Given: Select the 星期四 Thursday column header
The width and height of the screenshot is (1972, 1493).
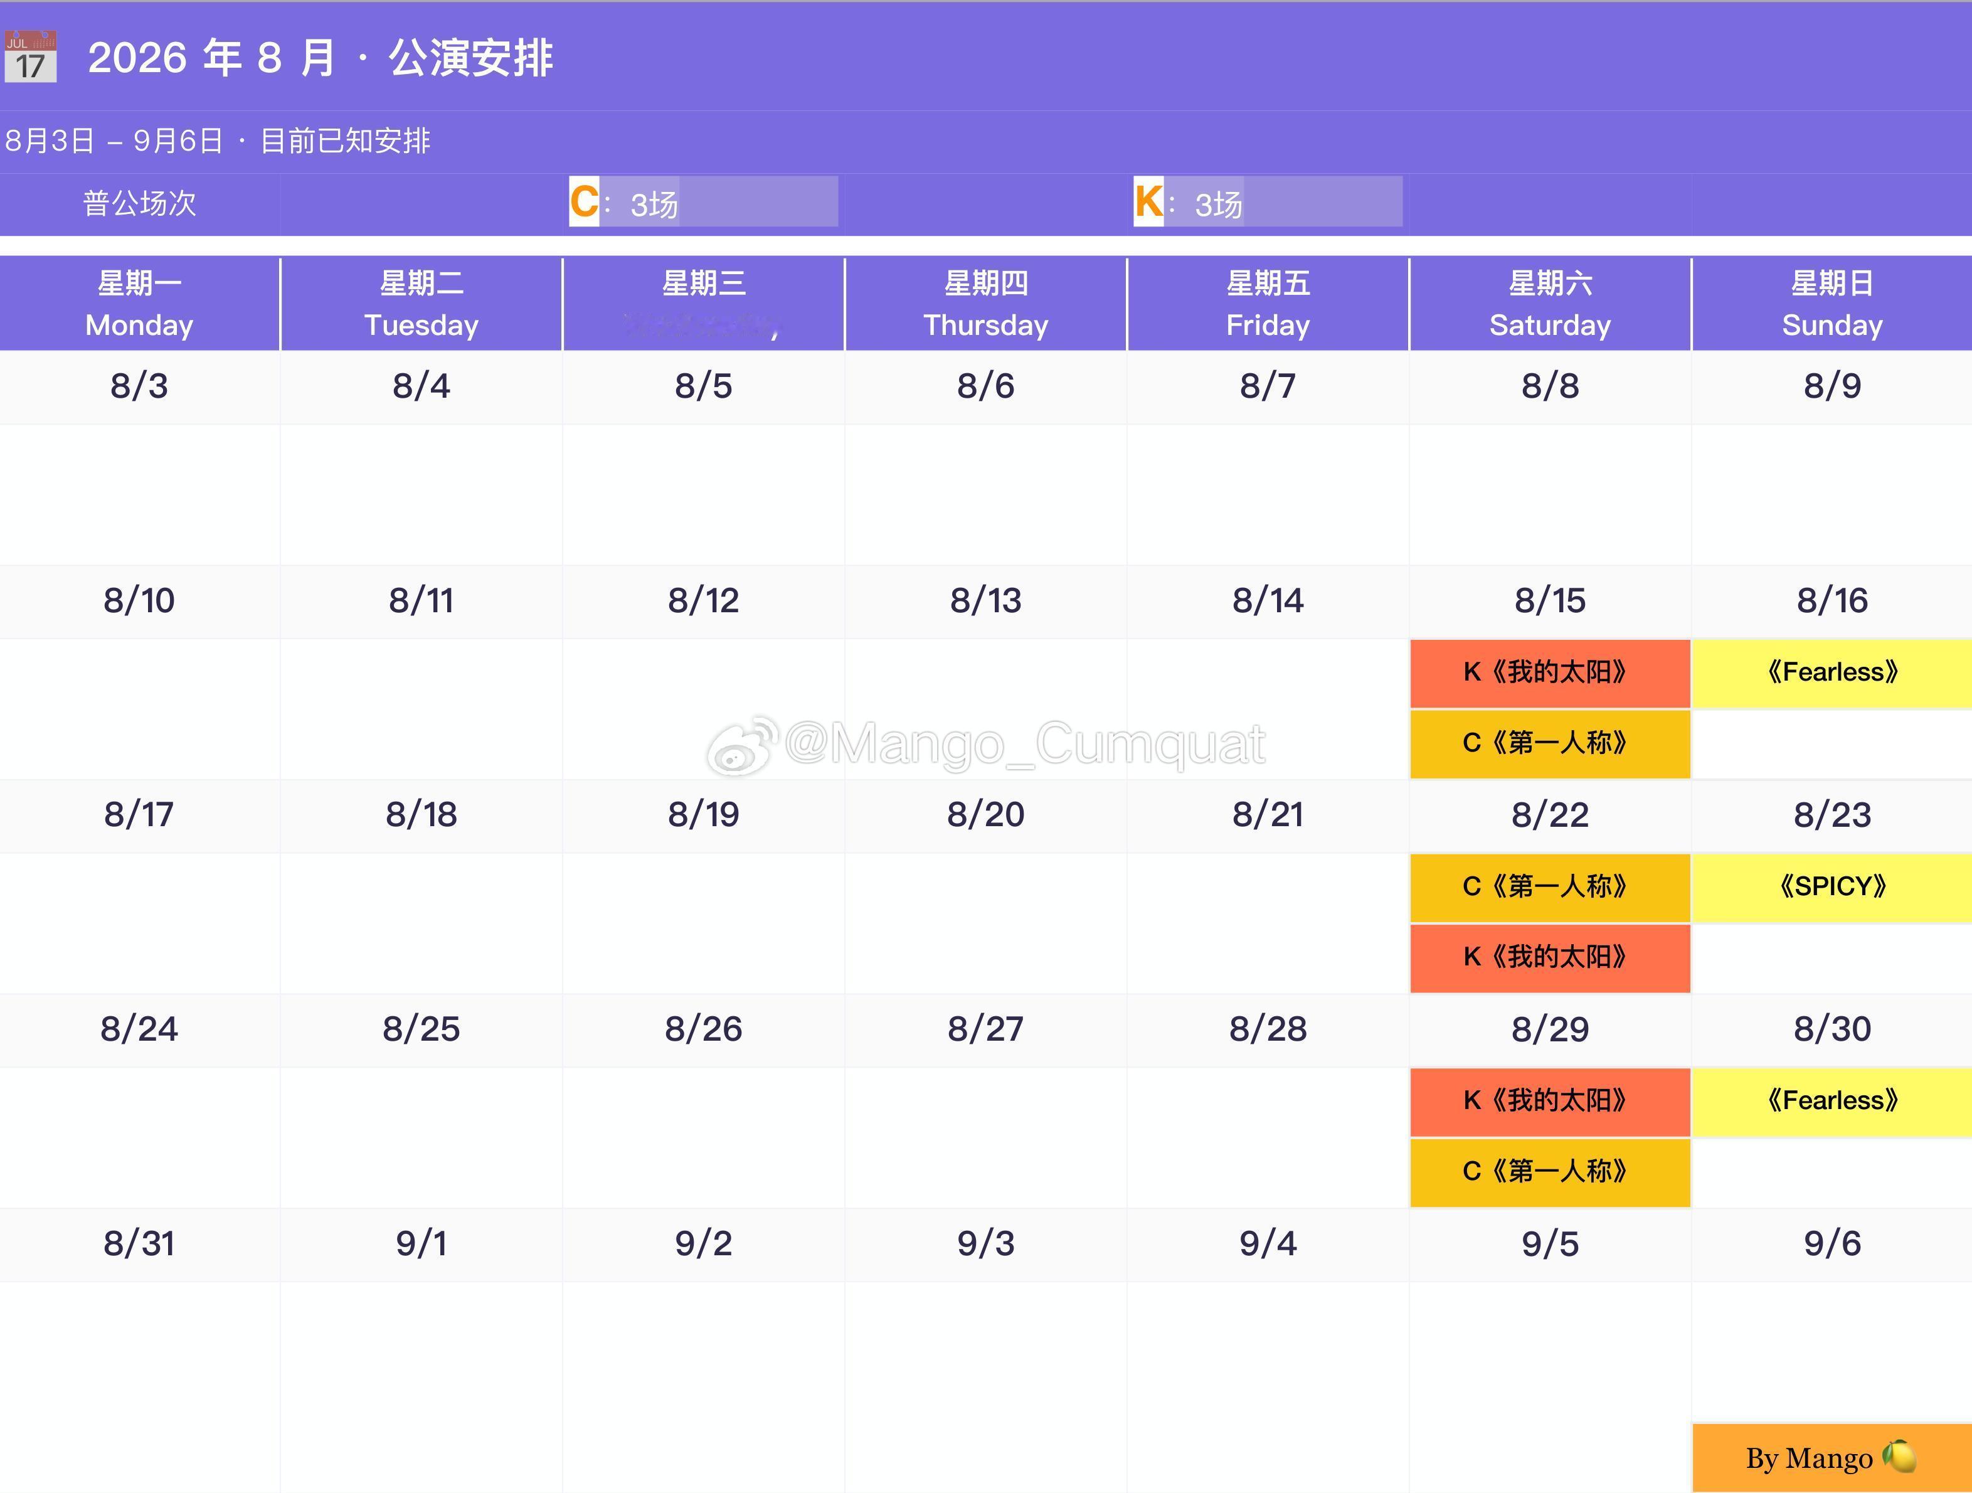Looking at the screenshot, I should 986,304.
